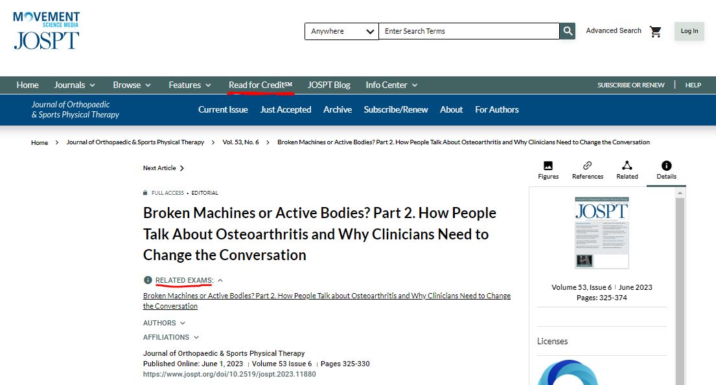The height and width of the screenshot is (385, 716).
Task: Click the info icon beside Related Exams
Action: [x=148, y=280]
